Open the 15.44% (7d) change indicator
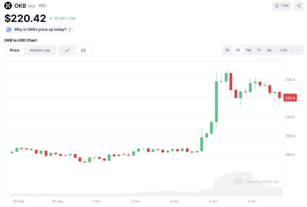This screenshot has height=207, width=307. [62, 18]
